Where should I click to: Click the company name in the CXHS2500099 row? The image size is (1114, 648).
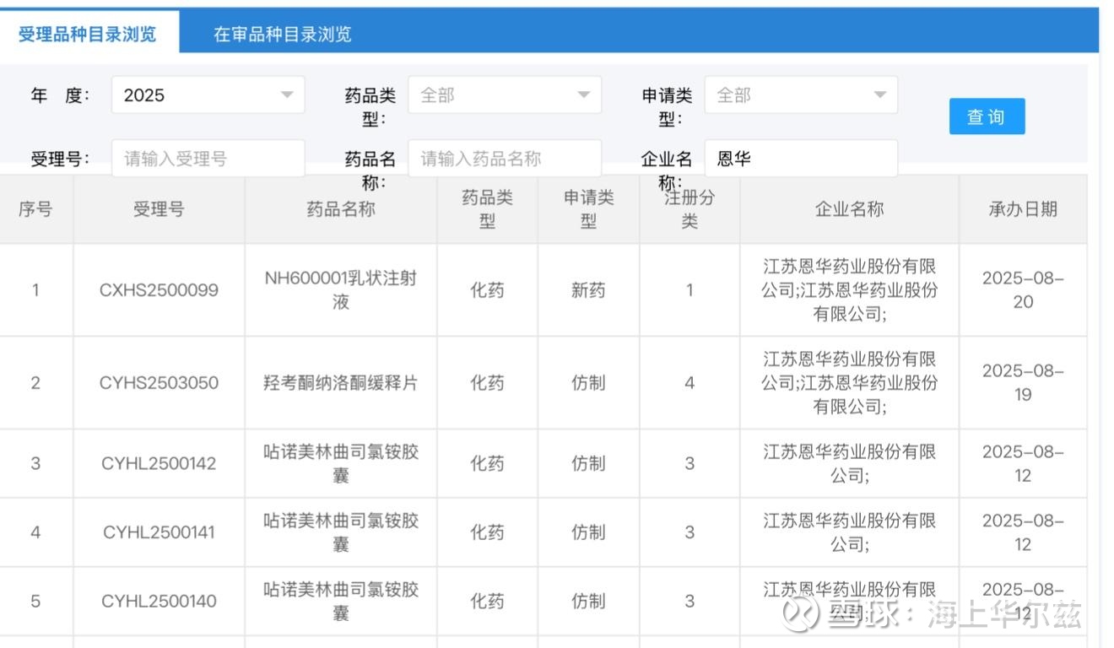click(849, 290)
